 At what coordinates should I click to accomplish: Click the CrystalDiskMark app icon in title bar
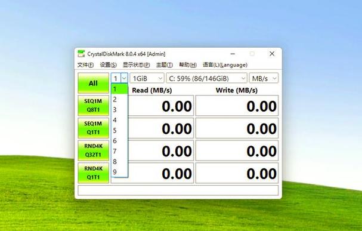(x=81, y=54)
